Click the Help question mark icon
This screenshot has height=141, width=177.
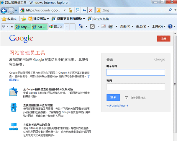pyautogui.click(x=170, y=27)
